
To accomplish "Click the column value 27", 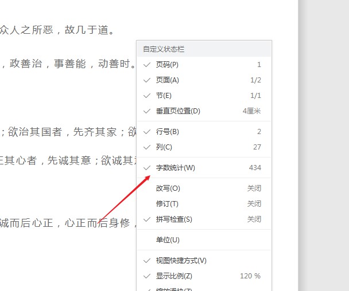I will (x=257, y=147).
